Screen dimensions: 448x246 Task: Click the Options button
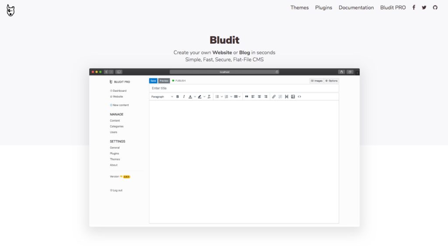(x=332, y=81)
